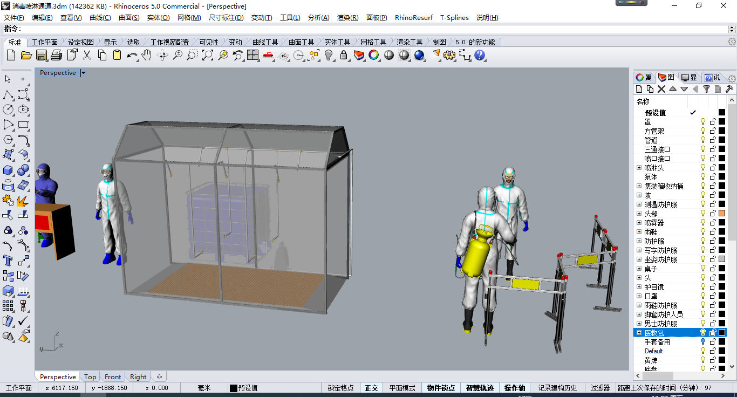Click the black color swatch of 预设值 layer

(x=722, y=113)
